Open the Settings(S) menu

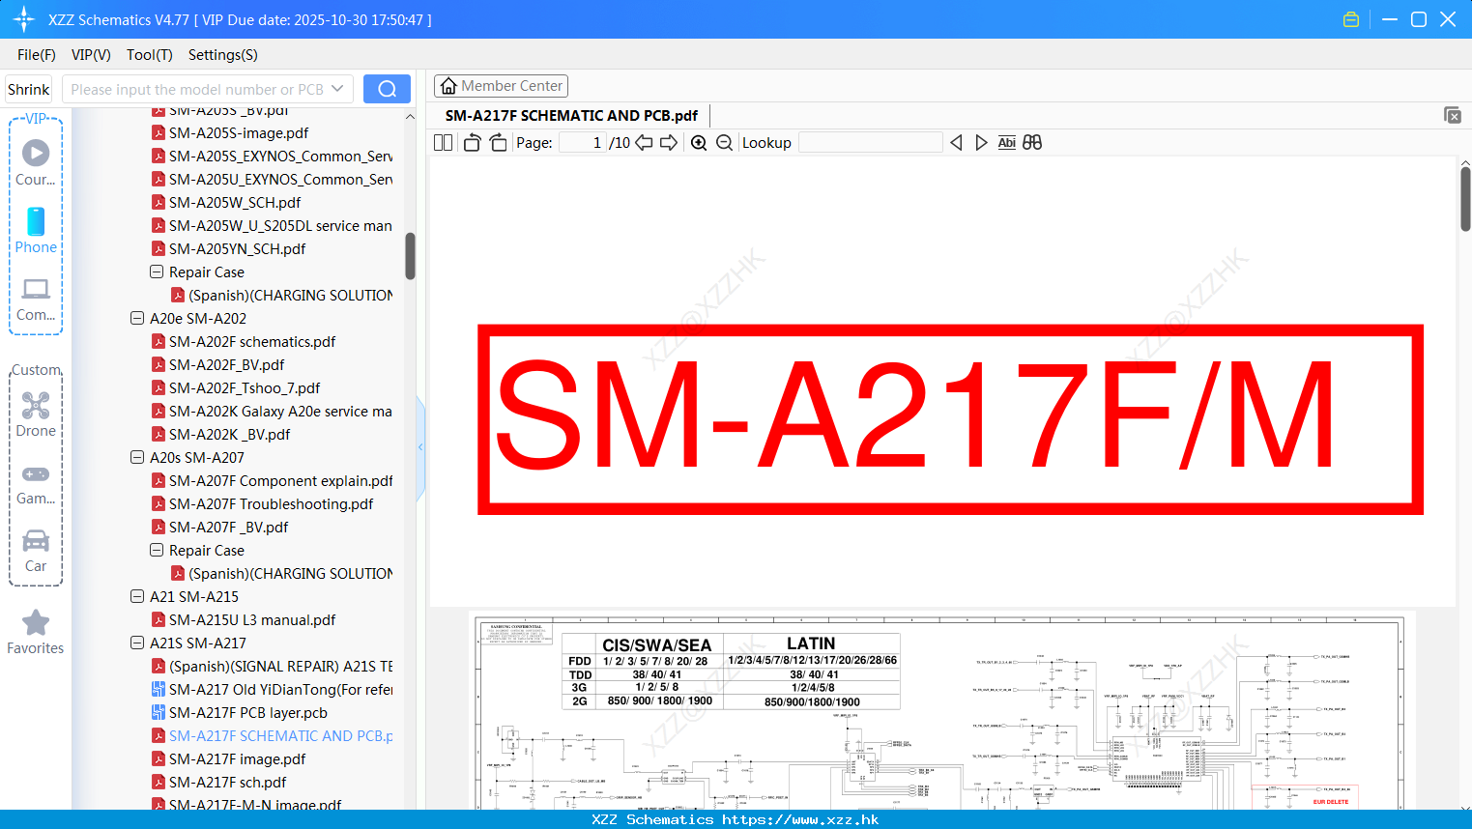223,55
